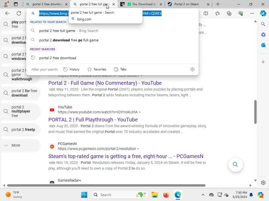Open sidebar settings gear
Image resolution: width=269 pixels, height=201 pixels.
(x=263, y=183)
